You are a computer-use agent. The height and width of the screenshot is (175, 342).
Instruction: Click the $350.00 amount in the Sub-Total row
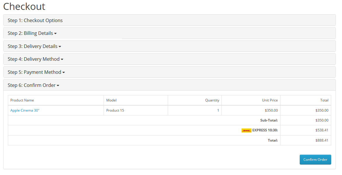(322, 120)
